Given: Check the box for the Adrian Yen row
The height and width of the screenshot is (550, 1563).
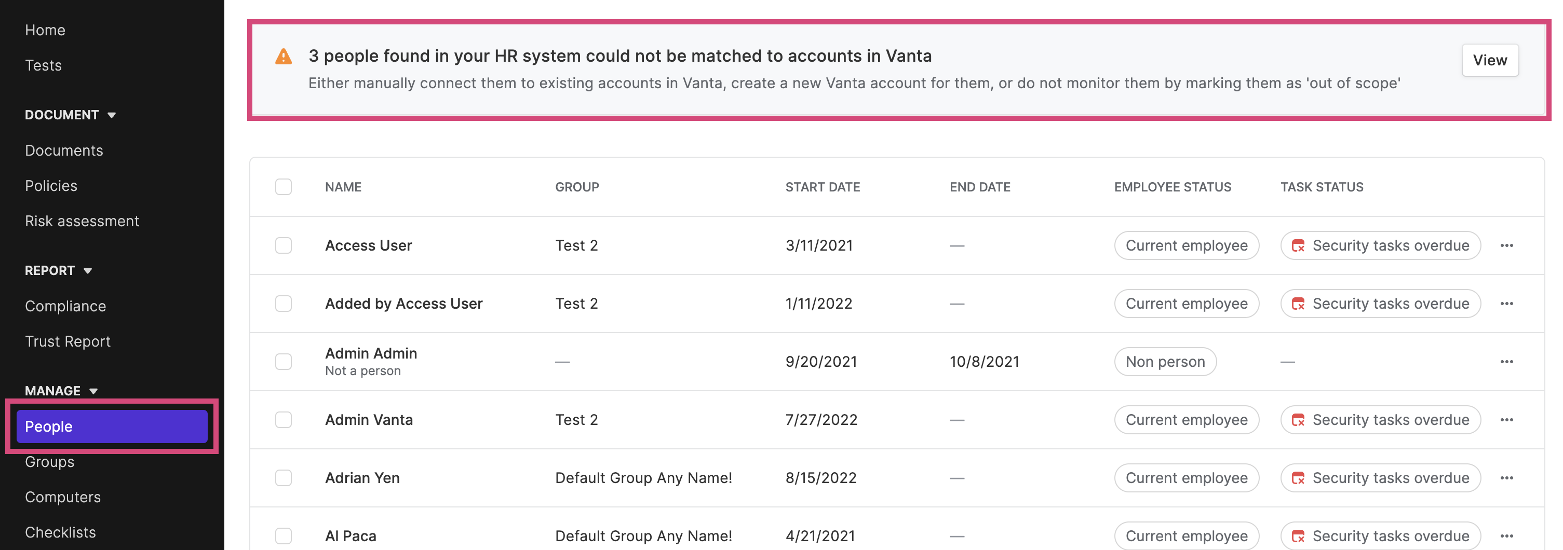Looking at the screenshot, I should pos(284,478).
